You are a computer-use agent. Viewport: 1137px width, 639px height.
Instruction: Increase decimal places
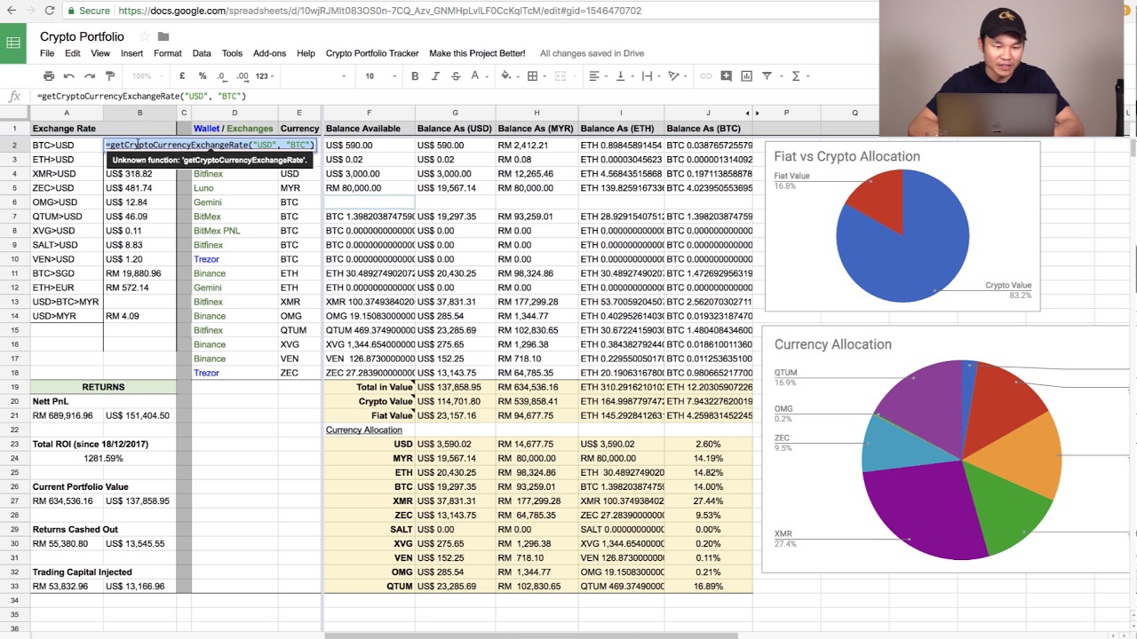(243, 76)
